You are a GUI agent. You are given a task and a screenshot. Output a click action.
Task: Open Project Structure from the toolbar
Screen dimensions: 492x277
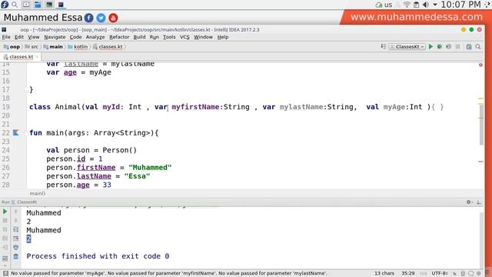[x=469, y=46]
